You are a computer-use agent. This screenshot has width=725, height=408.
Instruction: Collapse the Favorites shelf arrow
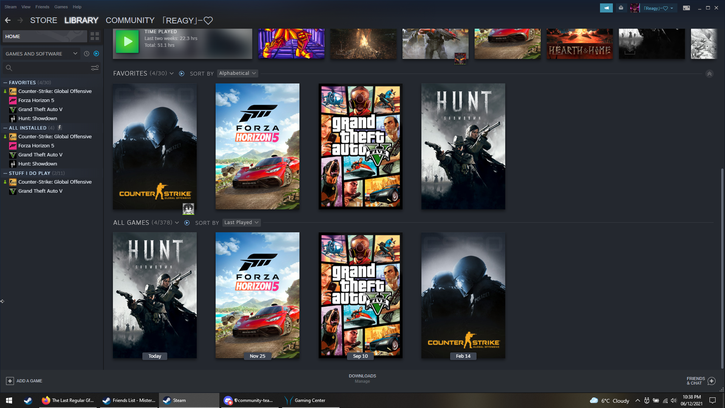point(710,74)
